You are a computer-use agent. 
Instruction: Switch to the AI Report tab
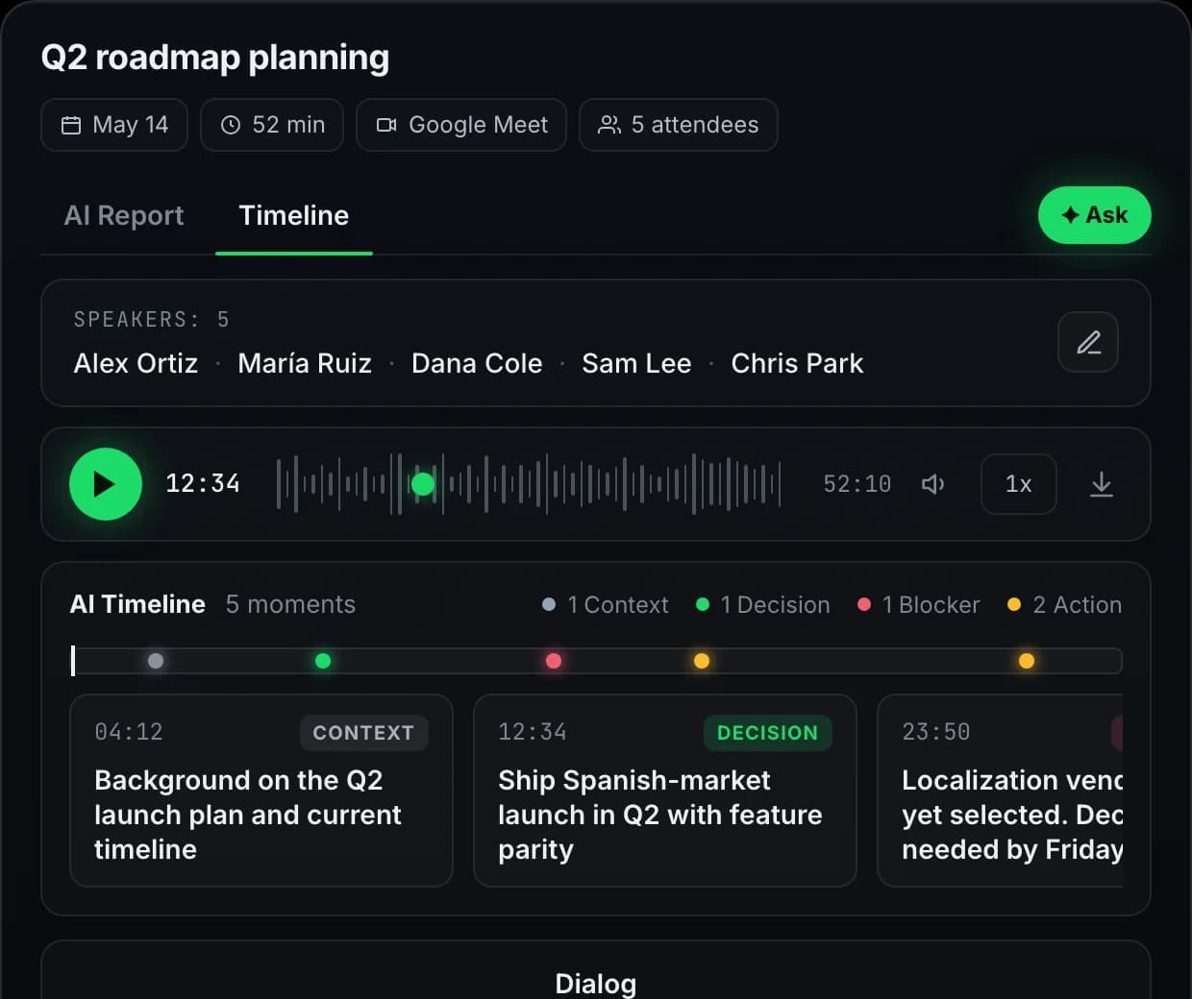pyautogui.click(x=124, y=215)
